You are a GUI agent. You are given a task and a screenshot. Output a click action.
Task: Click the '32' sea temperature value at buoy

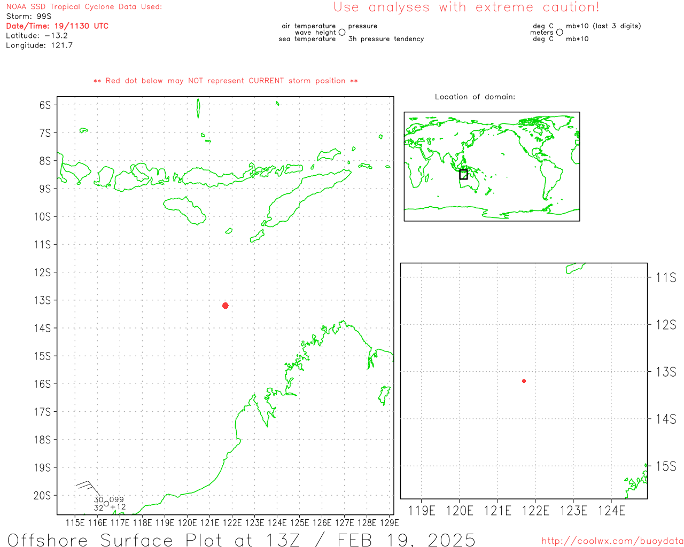click(x=99, y=507)
